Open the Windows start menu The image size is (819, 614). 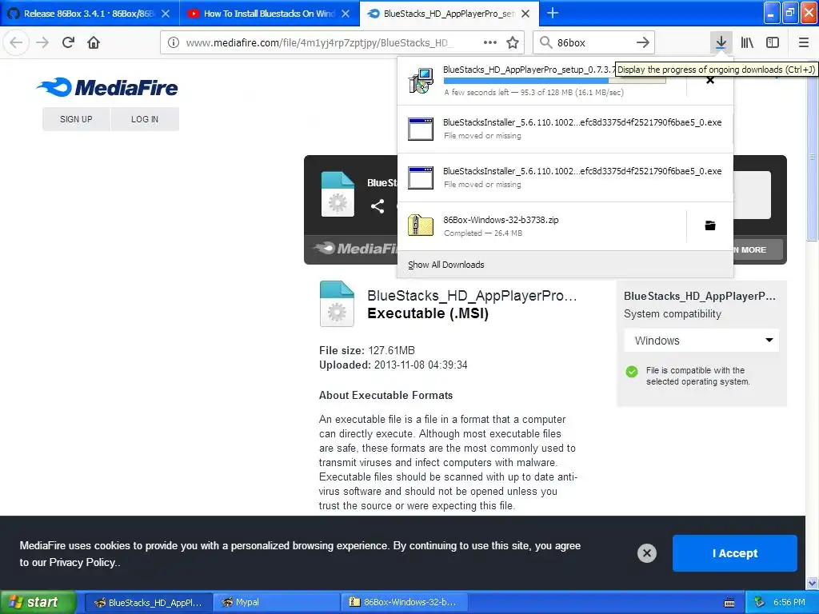click(38, 602)
